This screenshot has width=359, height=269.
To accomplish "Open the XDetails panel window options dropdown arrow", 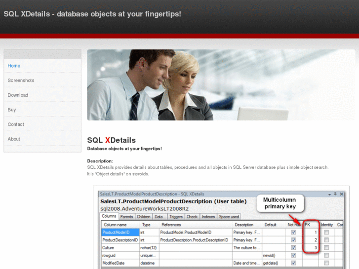I will [329, 194].
